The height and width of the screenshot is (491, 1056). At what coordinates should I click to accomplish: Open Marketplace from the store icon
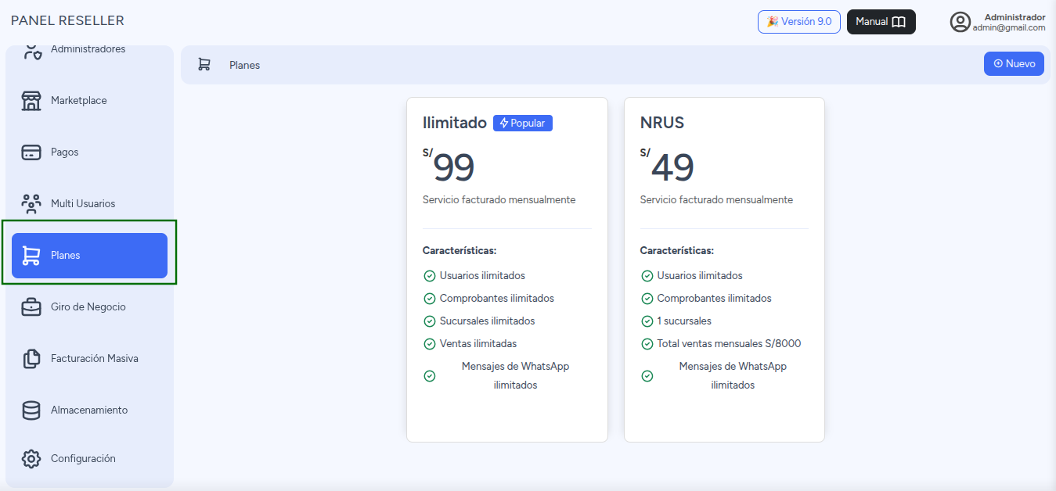pos(31,101)
